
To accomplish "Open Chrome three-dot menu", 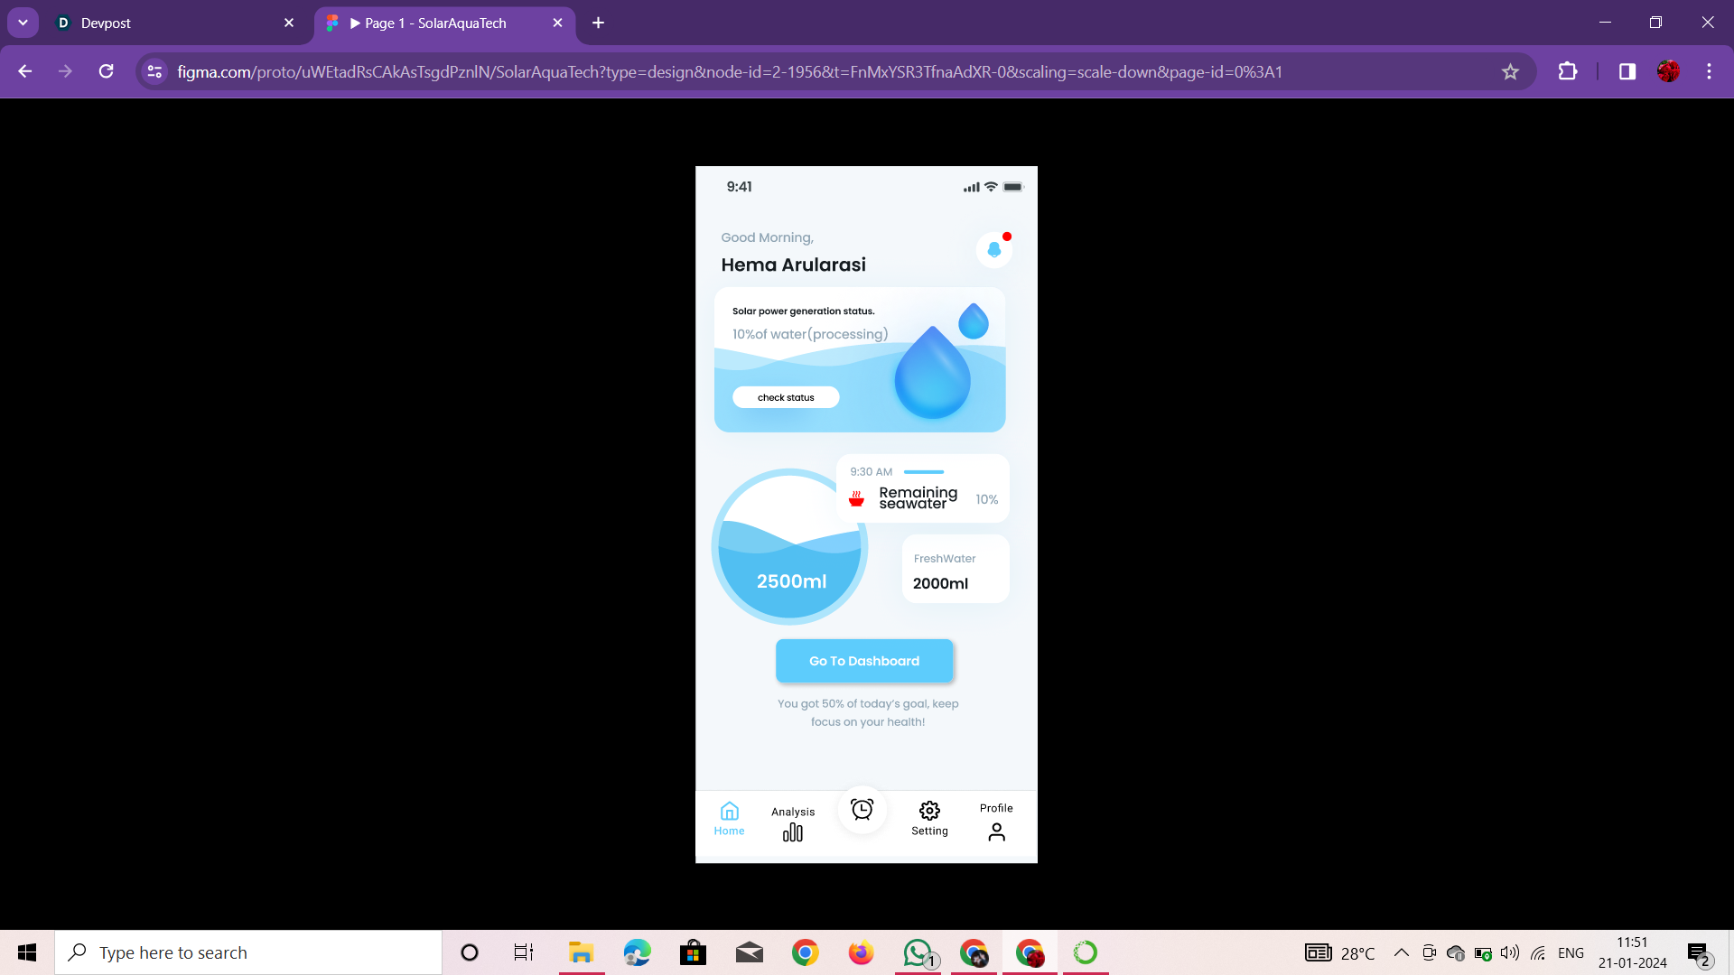I will point(1709,72).
